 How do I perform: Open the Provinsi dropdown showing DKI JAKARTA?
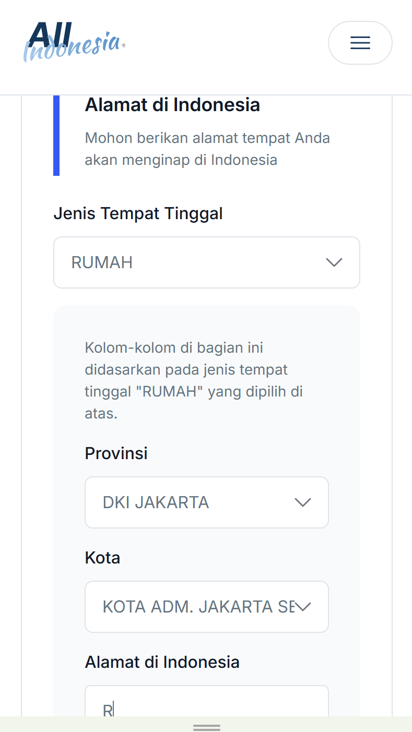(x=206, y=502)
